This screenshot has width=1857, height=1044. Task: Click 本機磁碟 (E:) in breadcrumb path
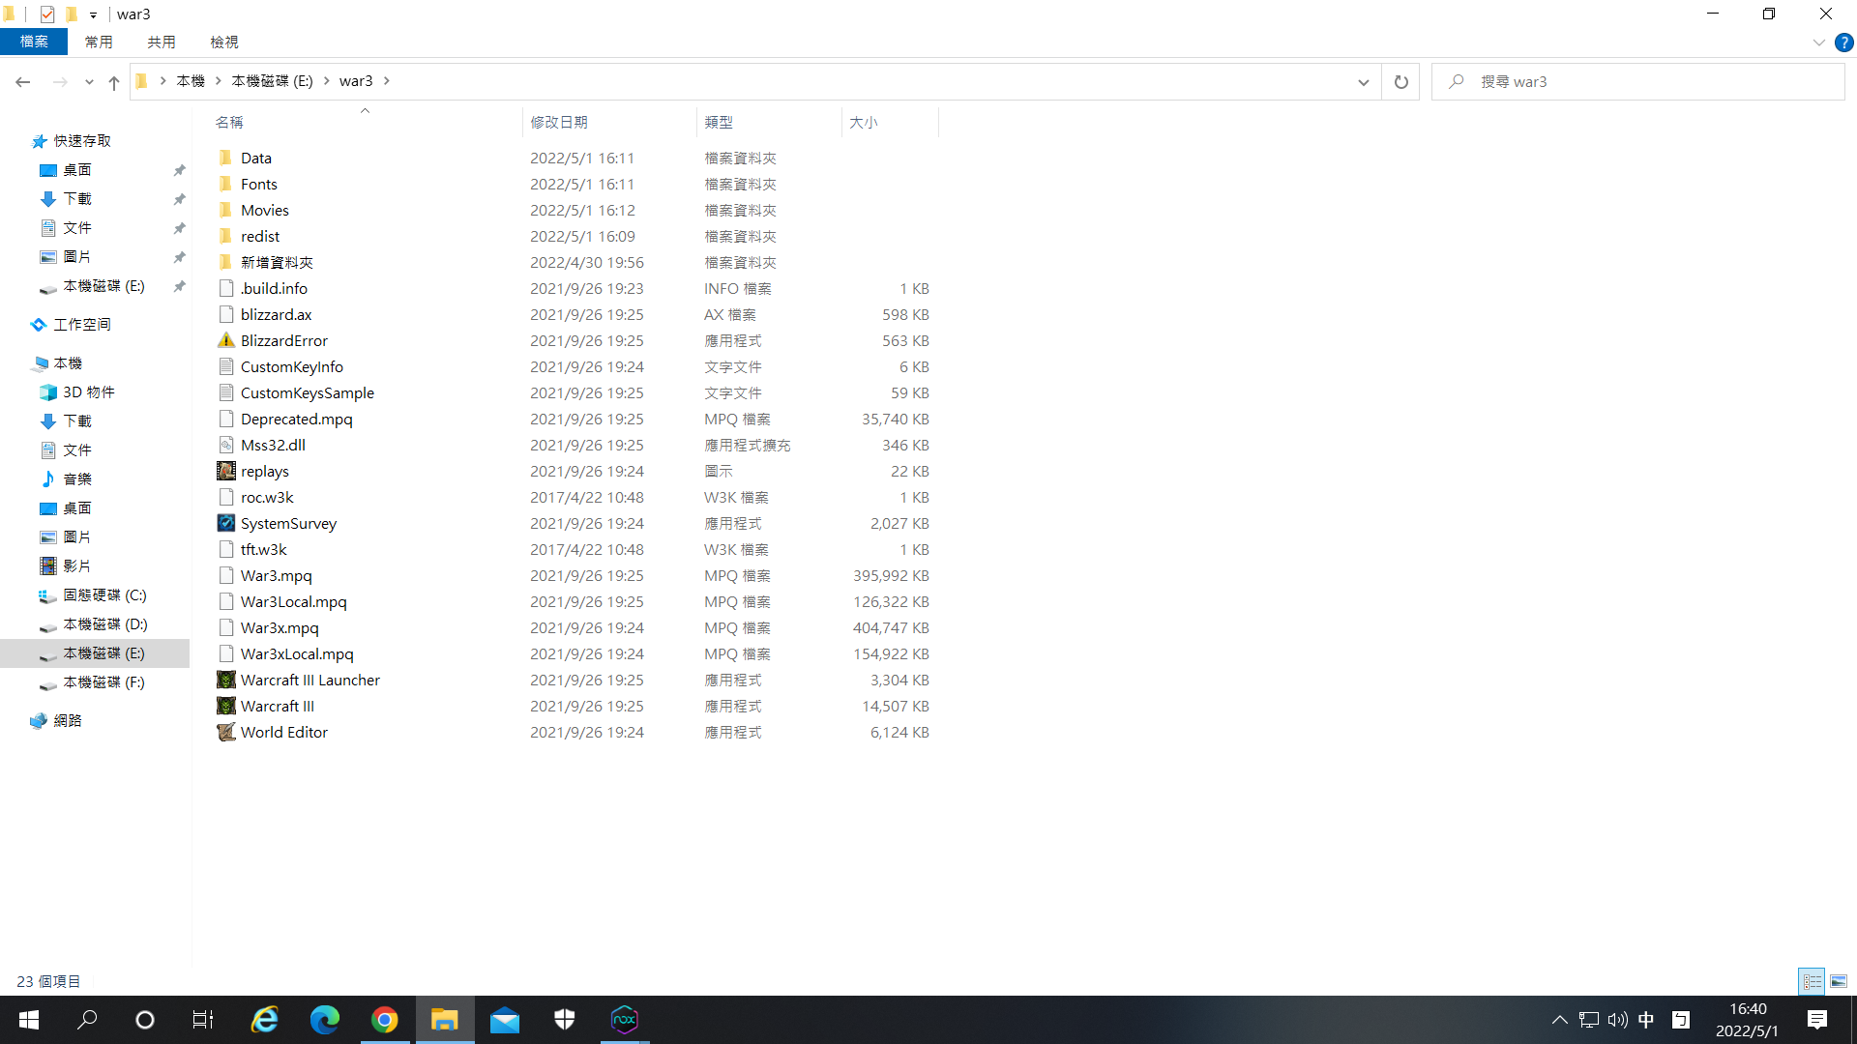tap(272, 81)
